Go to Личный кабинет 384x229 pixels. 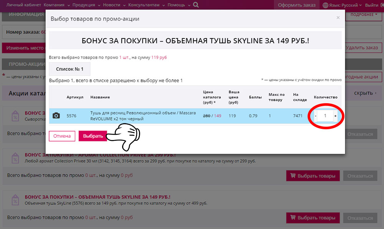(x=23, y=5)
